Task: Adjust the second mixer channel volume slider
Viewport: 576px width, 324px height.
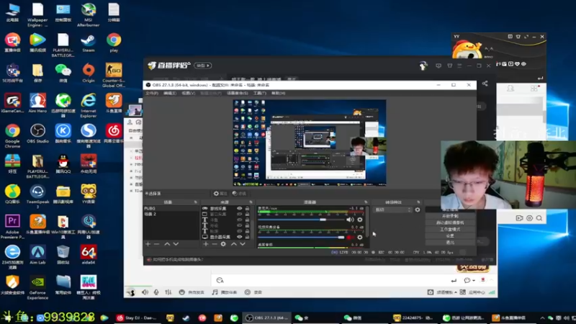Action: 301,238
